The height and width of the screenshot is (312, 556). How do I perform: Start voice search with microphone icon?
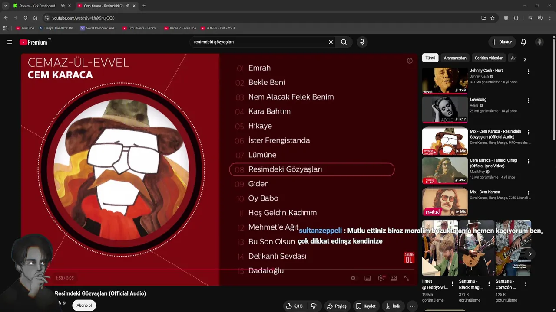[362, 42]
